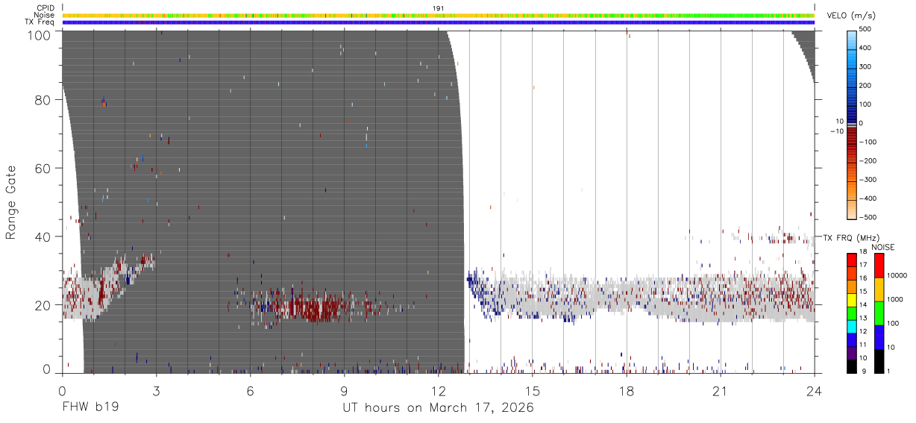Select the CPID value 191
916x423 pixels.
click(x=438, y=8)
